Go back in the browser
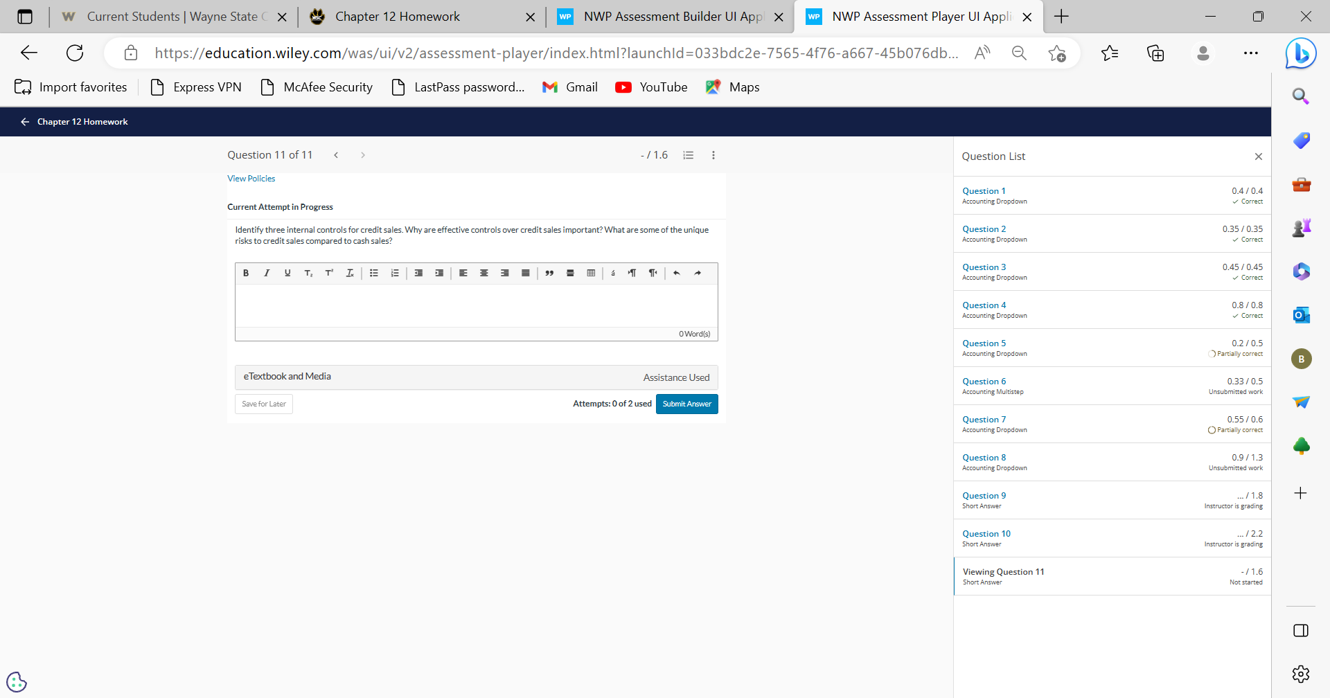Screen dimensions: 1330x698 tap(29, 53)
